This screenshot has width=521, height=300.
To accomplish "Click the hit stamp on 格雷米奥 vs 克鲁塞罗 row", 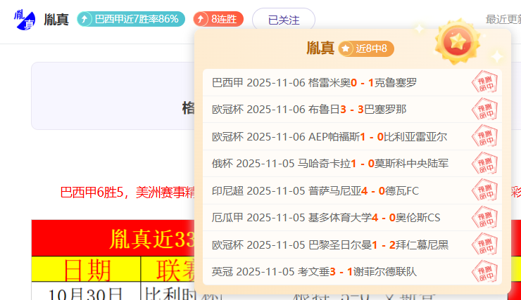I will coord(484,83).
